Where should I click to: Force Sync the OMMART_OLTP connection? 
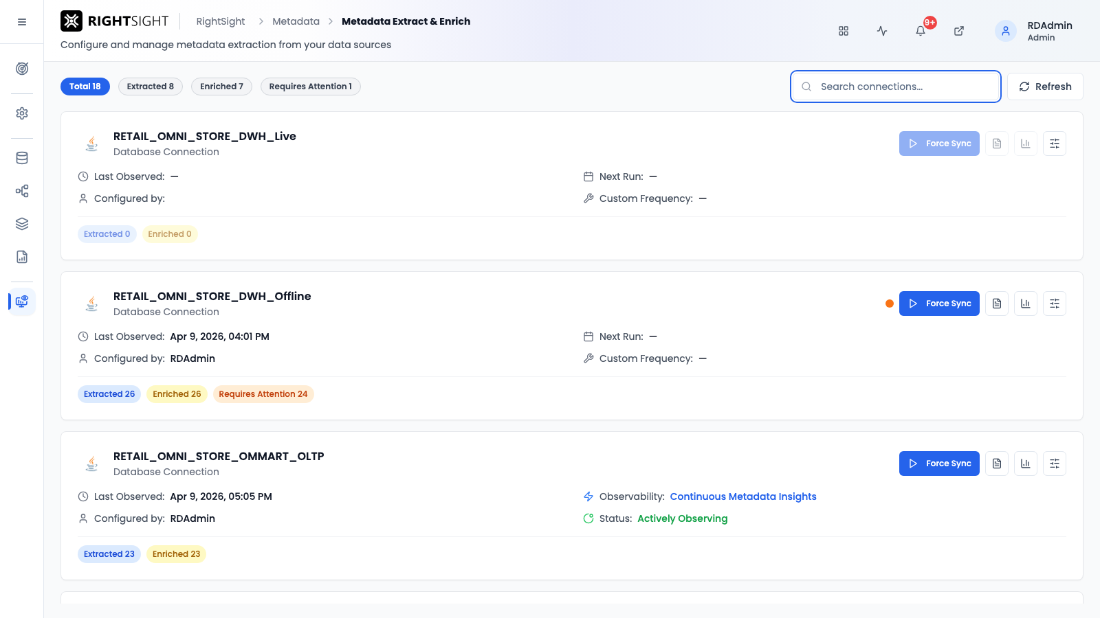tap(939, 463)
